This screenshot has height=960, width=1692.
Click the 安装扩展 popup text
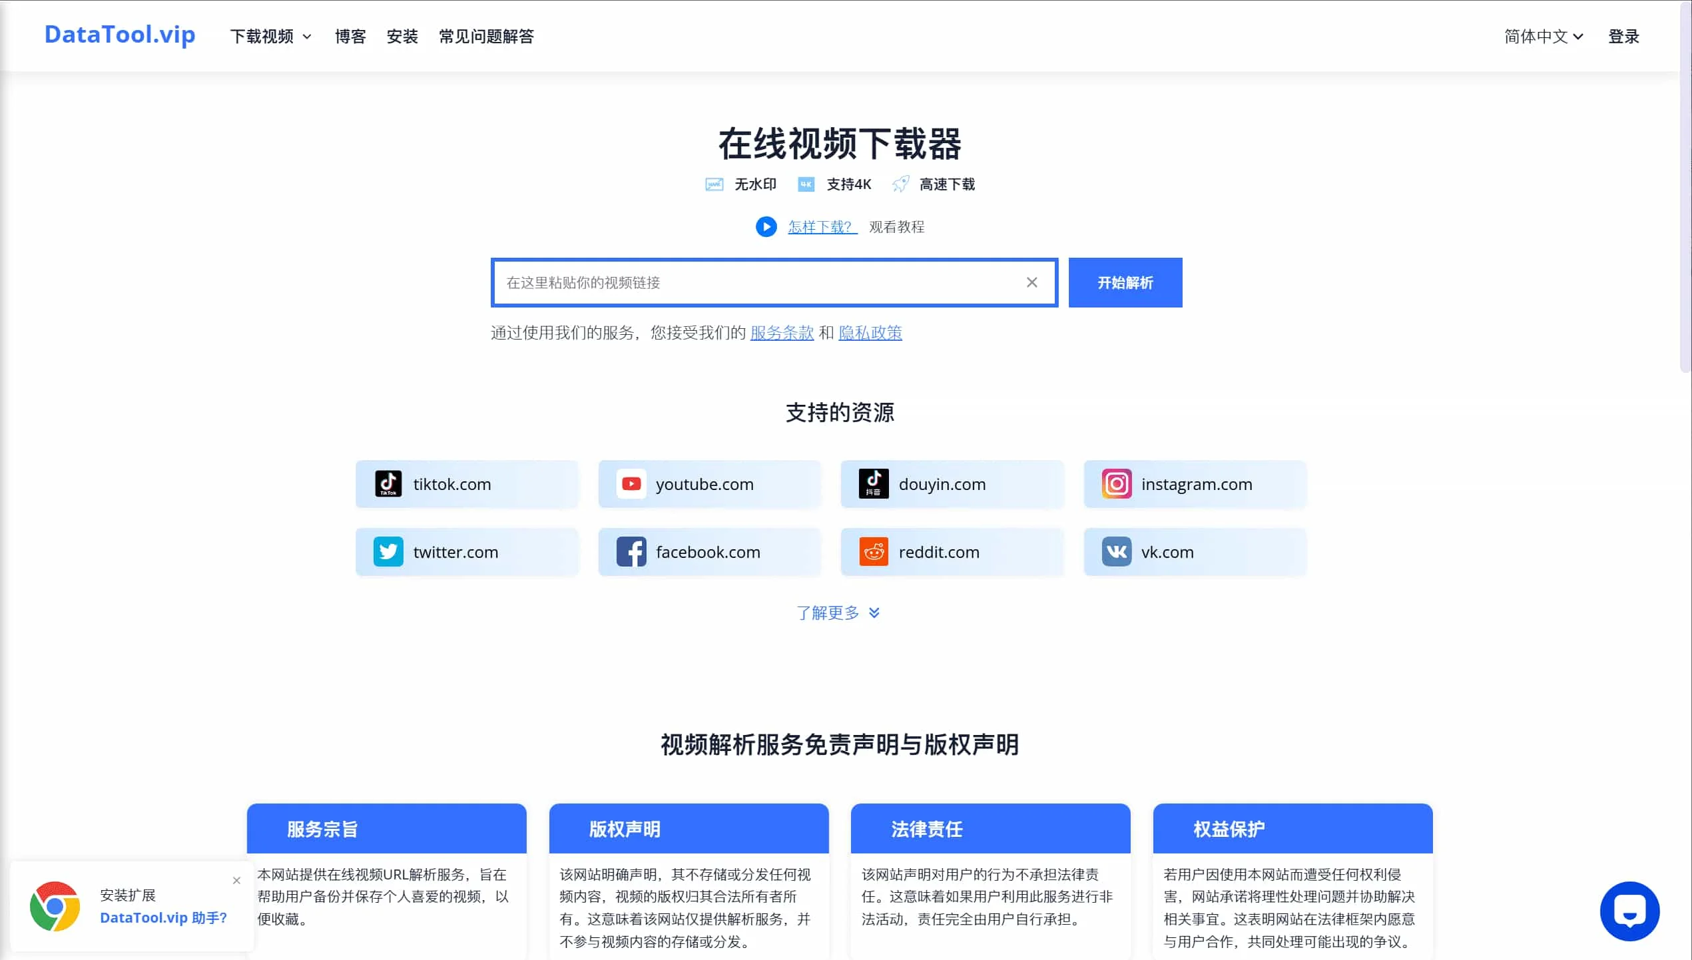(x=128, y=895)
